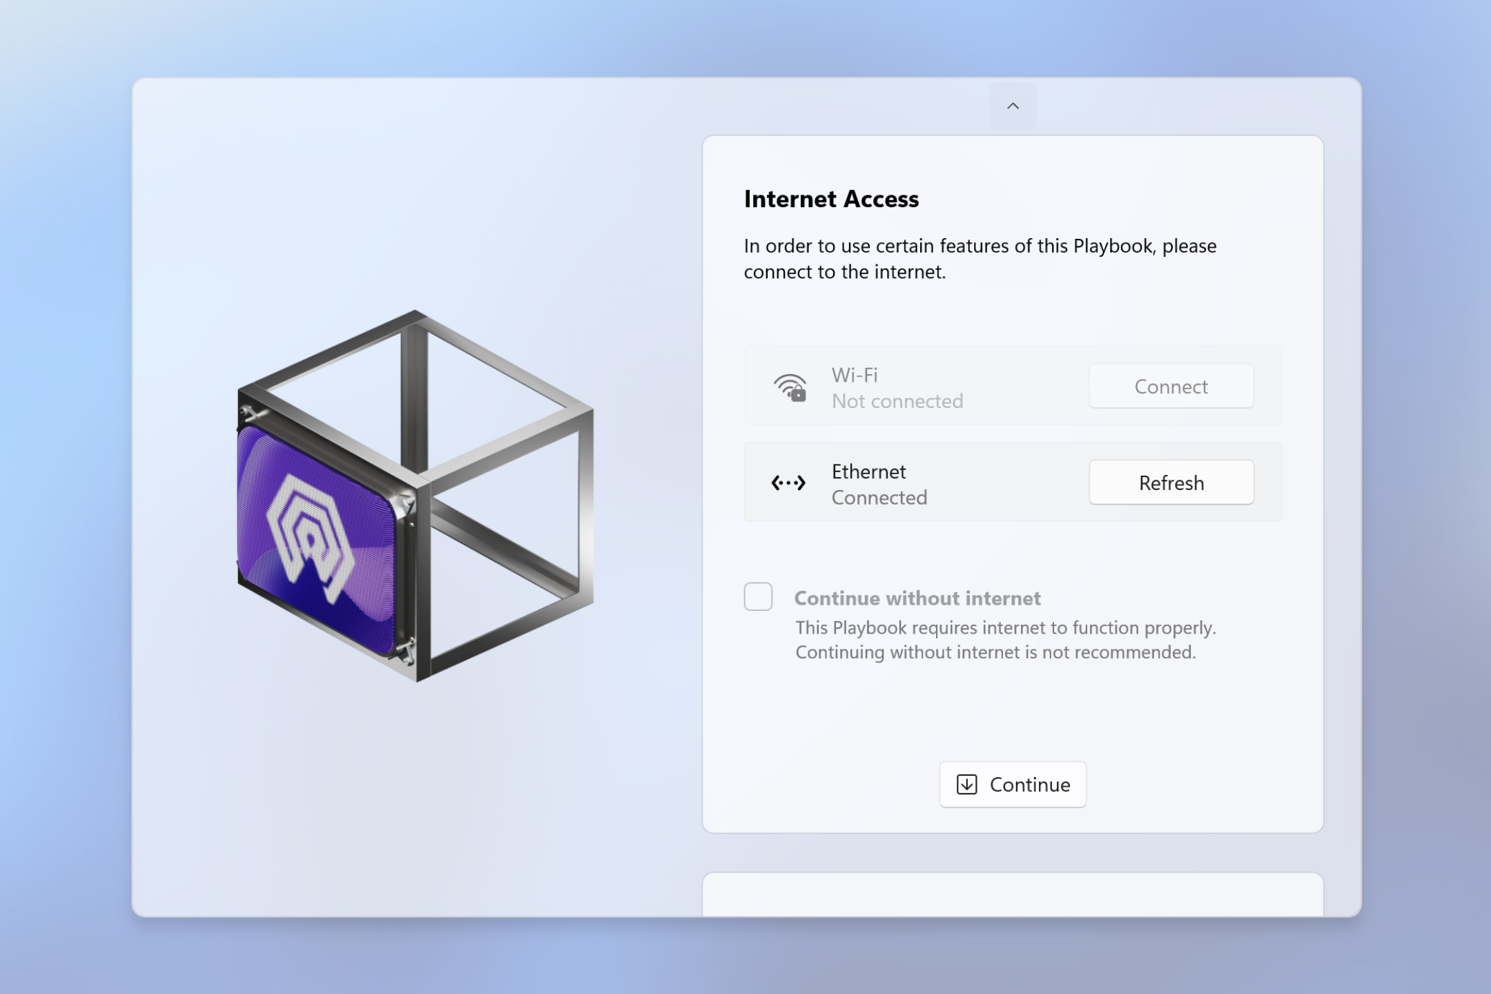Refresh the Ethernet connection status
The height and width of the screenshot is (994, 1491).
1171,483
